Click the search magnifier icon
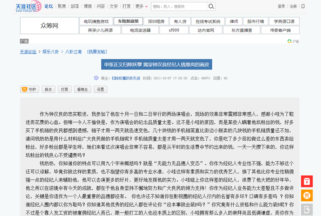Image resolution: width=321 pixels, height=216 pixels. point(211,7)
